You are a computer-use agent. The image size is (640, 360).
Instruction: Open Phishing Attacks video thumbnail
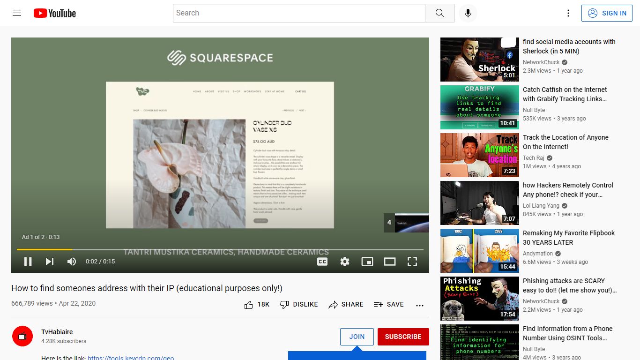pyautogui.click(x=480, y=299)
